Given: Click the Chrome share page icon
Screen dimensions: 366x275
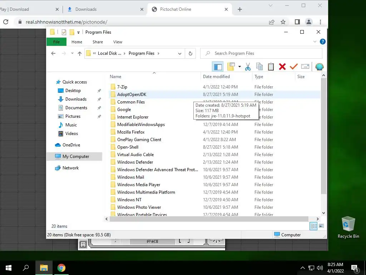Looking at the screenshot, I should point(272,22).
